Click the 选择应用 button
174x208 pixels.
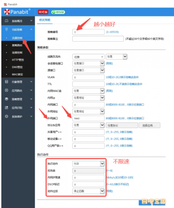coord(149,125)
